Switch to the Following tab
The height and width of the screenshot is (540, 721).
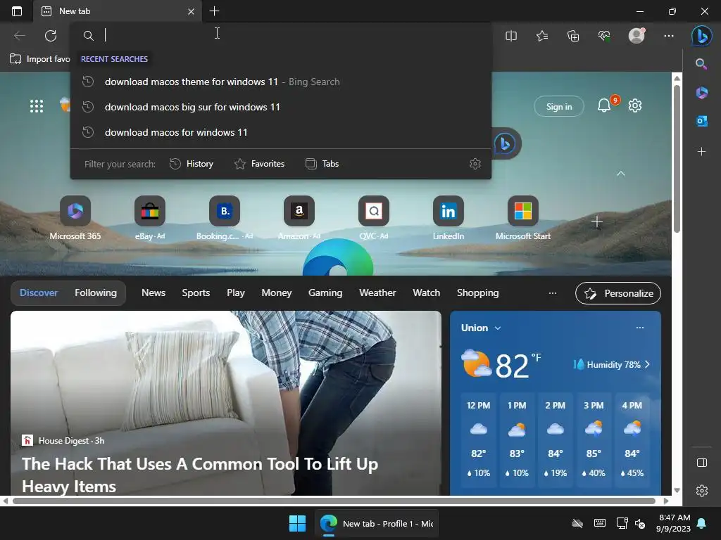[96, 293]
